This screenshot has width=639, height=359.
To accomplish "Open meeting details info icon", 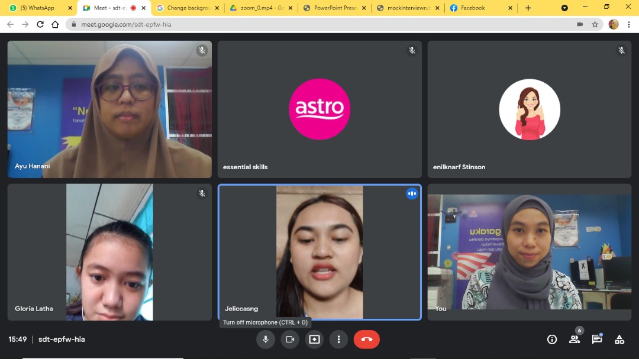I will pyautogui.click(x=552, y=339).
